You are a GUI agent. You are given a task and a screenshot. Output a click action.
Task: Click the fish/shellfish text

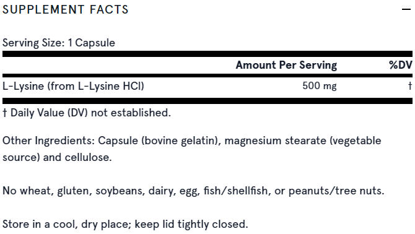(x=237, y=191)
